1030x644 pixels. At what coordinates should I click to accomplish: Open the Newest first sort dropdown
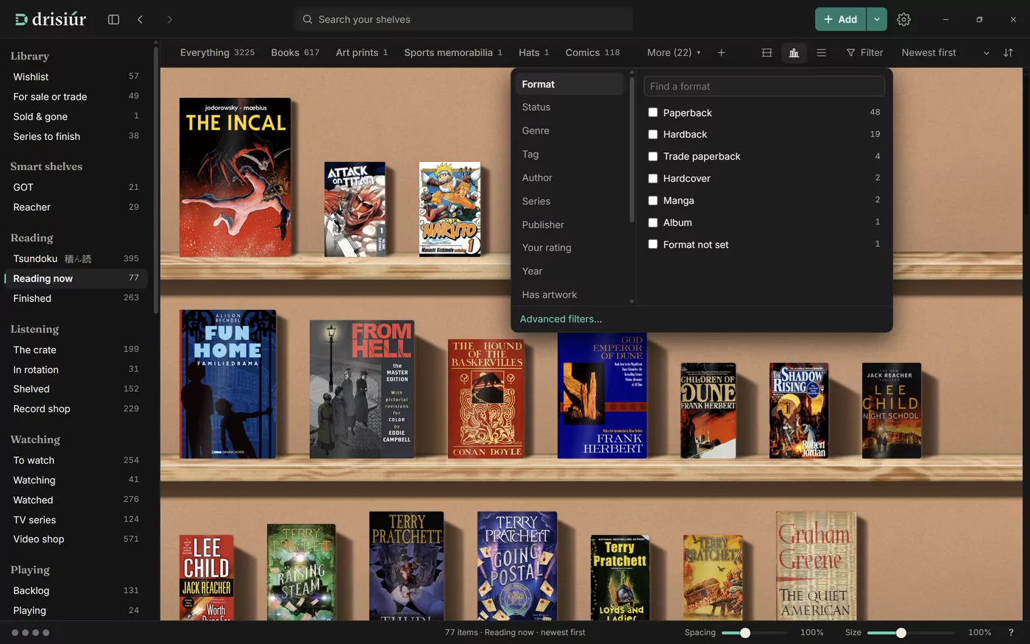tap(945, 53)
